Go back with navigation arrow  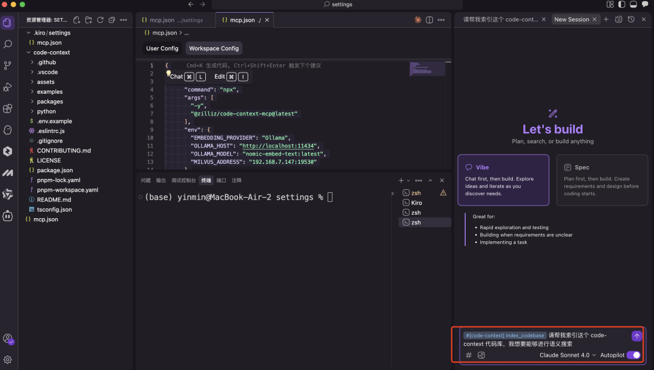191,4
